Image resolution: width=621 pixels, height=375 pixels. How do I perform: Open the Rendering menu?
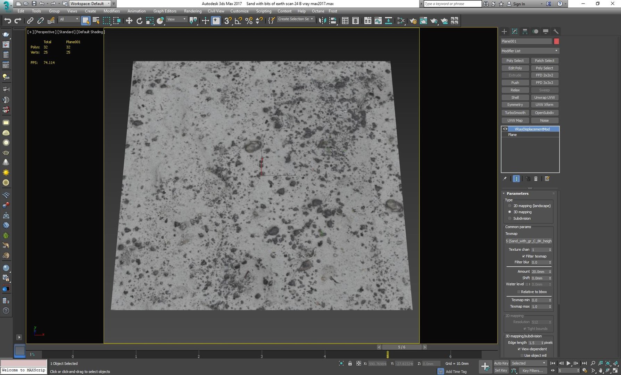(x=193, y=11)
